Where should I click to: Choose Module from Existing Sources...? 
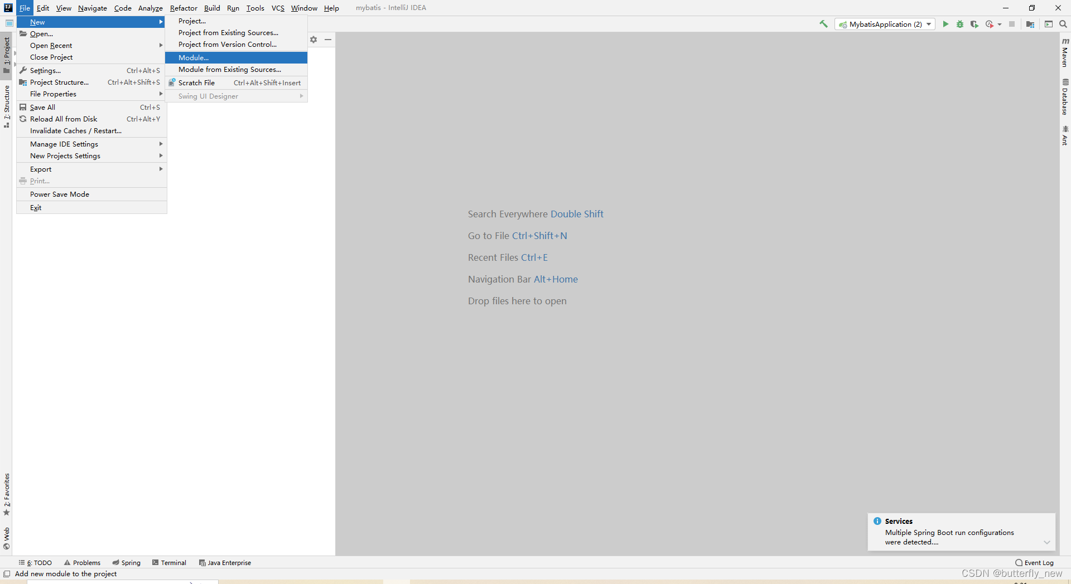pos(236,70)
